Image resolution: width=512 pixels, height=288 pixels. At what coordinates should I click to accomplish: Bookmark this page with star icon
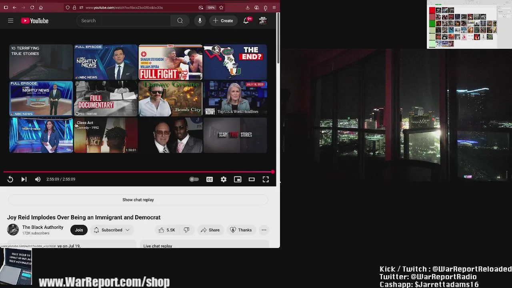point(221,7)
